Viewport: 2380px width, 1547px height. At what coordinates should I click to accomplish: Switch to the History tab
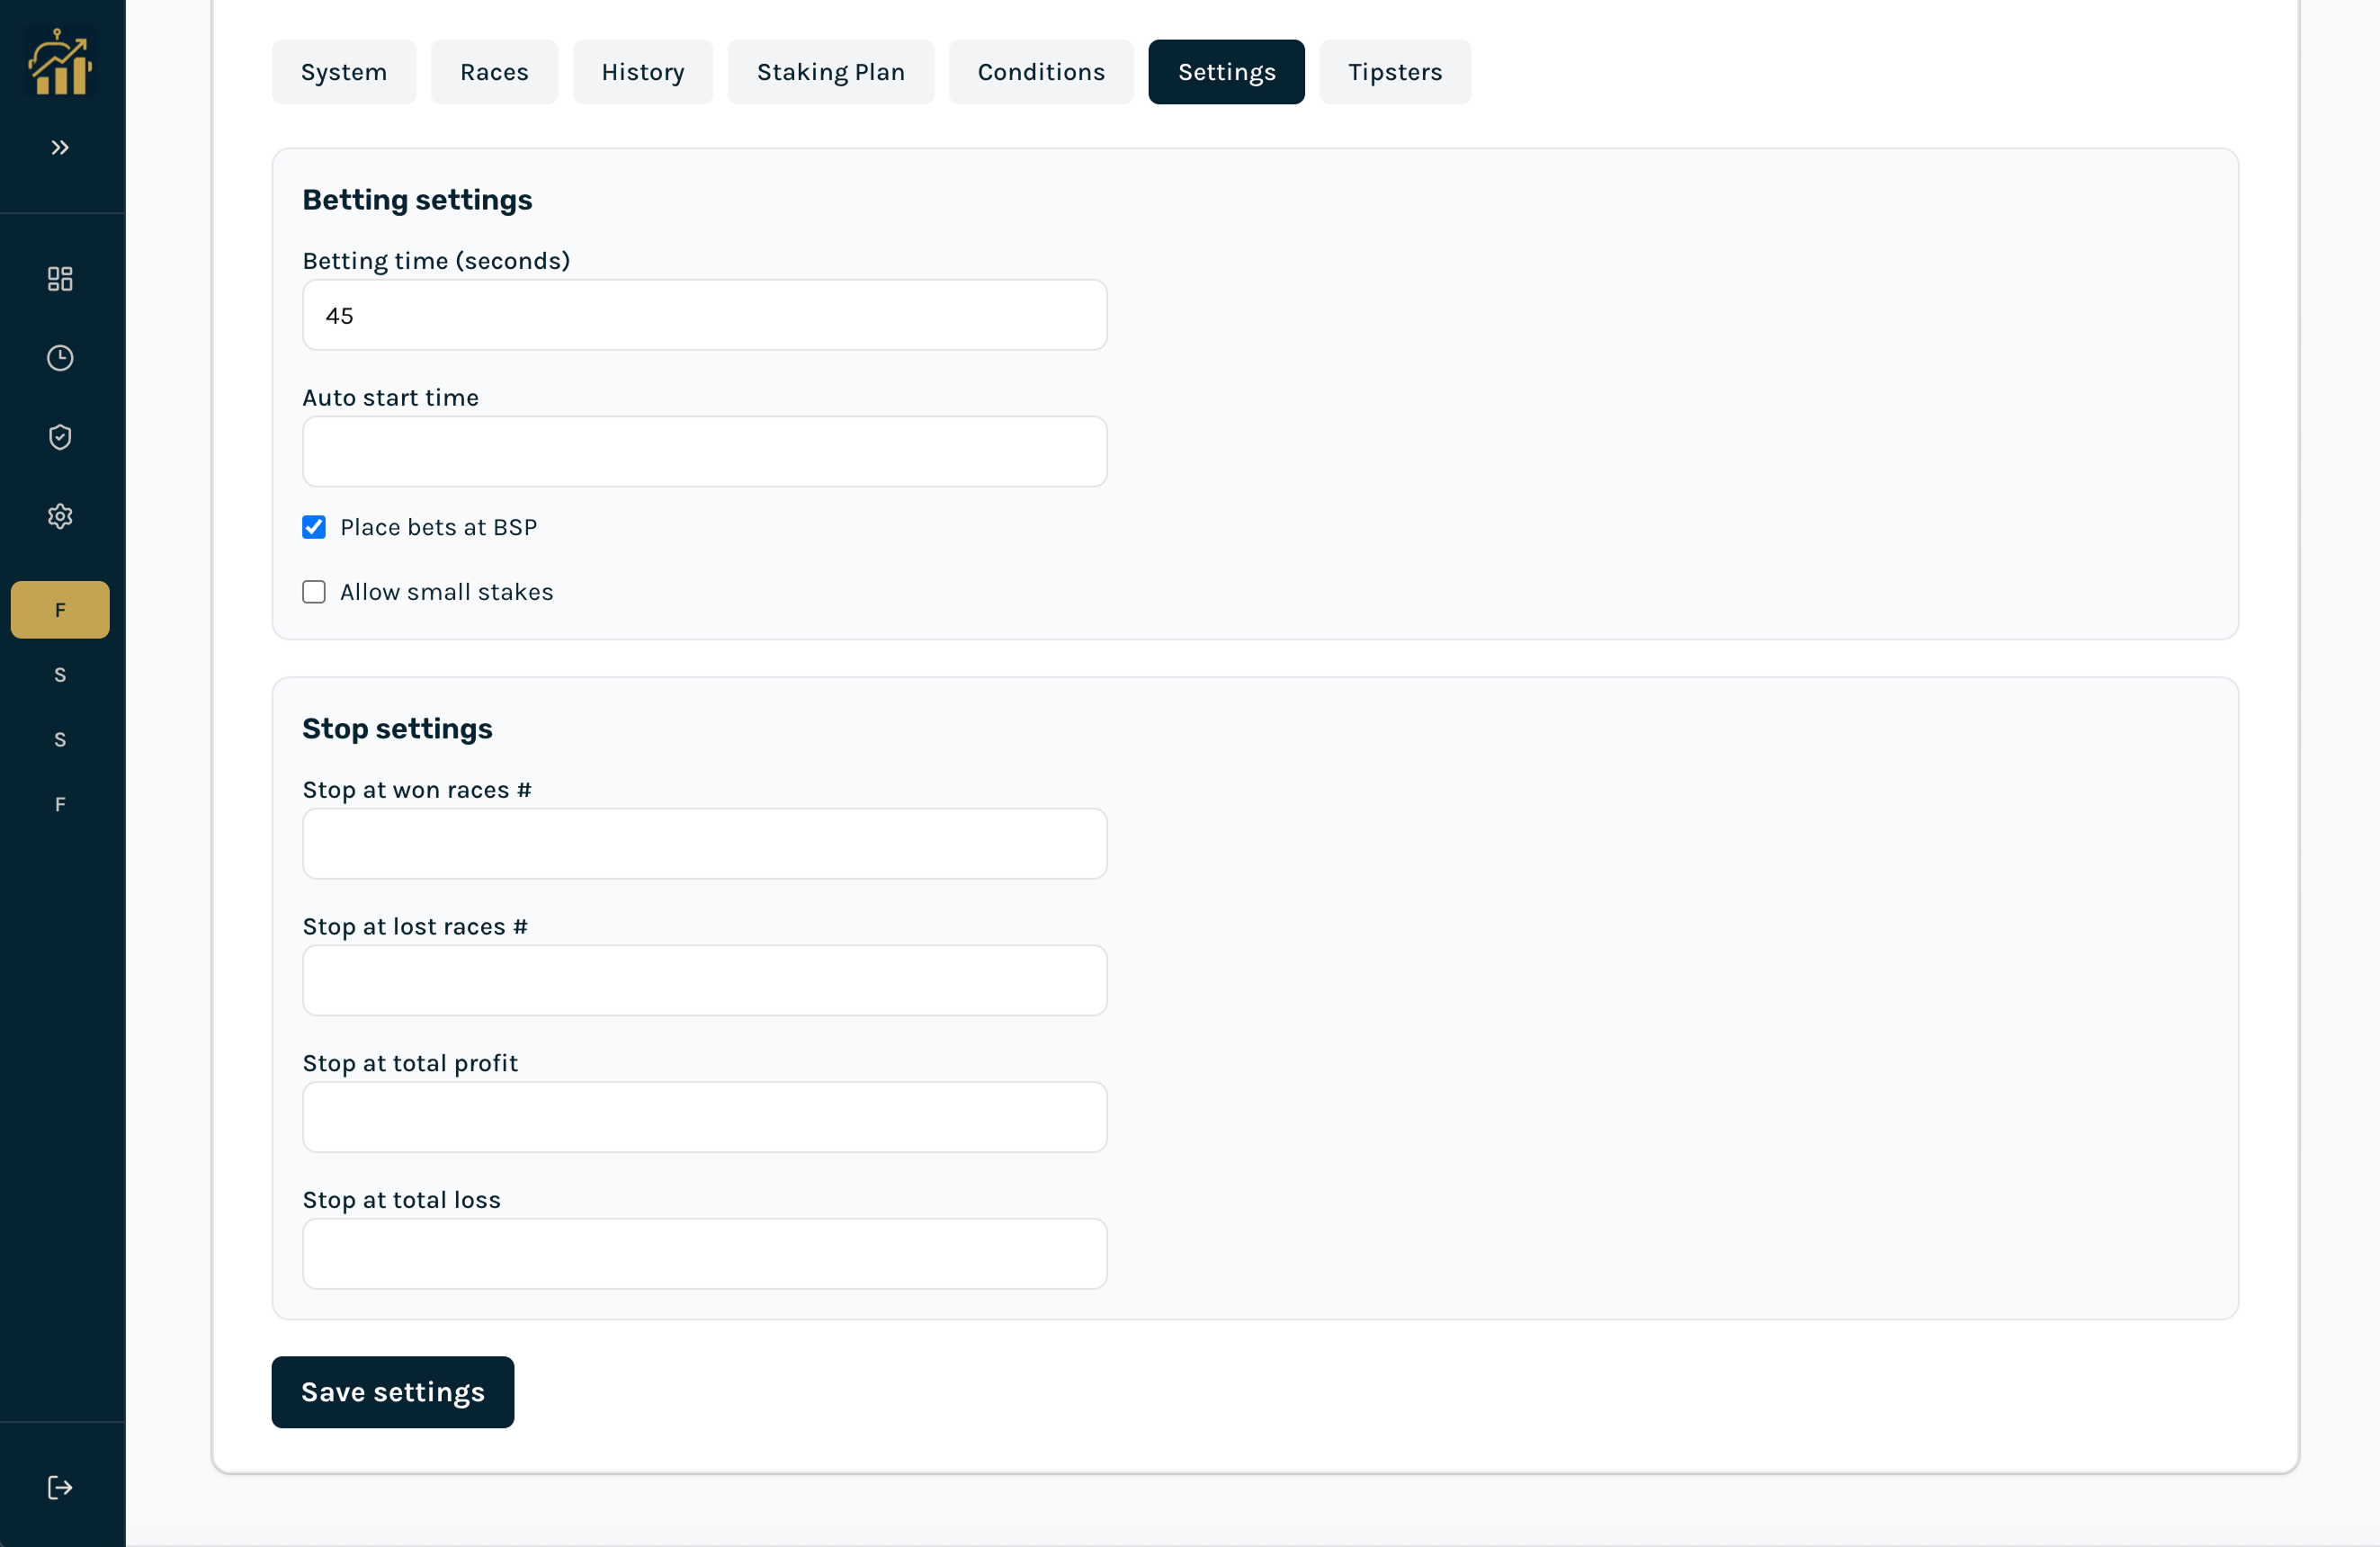[x=643, y=72]
